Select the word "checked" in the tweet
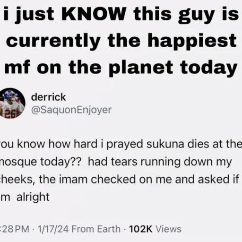This screenshot has height=242, width=242. pos(113,179)
